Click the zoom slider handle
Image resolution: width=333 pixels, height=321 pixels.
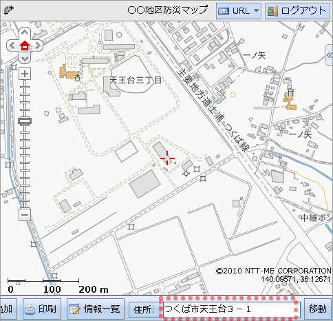25,121
